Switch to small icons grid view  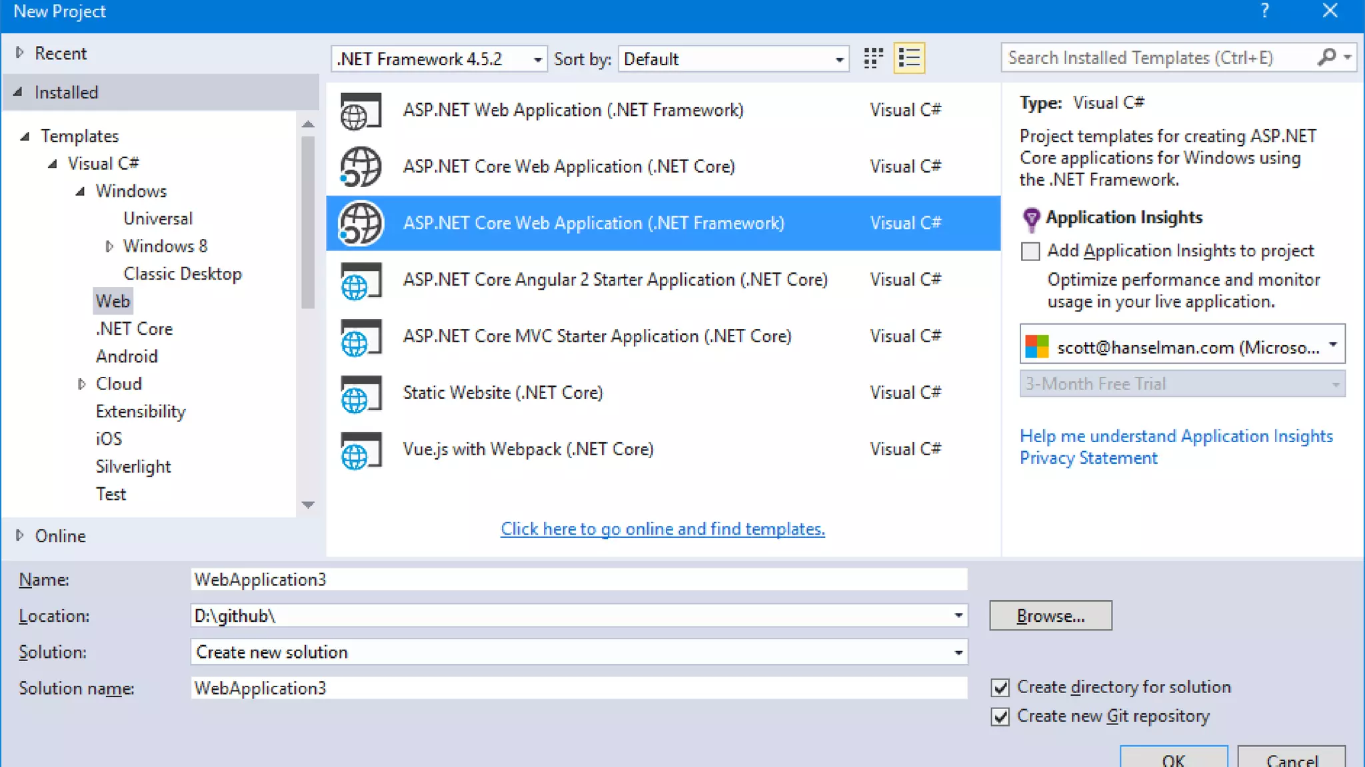[873, 59]
